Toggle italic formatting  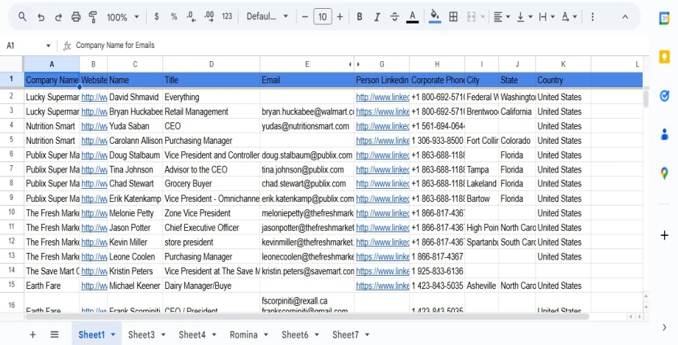coord(377,16)
